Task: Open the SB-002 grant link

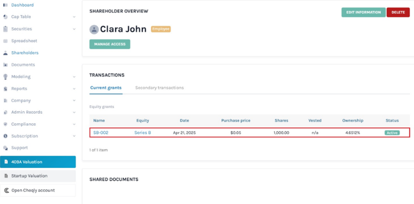Action: 101,133
